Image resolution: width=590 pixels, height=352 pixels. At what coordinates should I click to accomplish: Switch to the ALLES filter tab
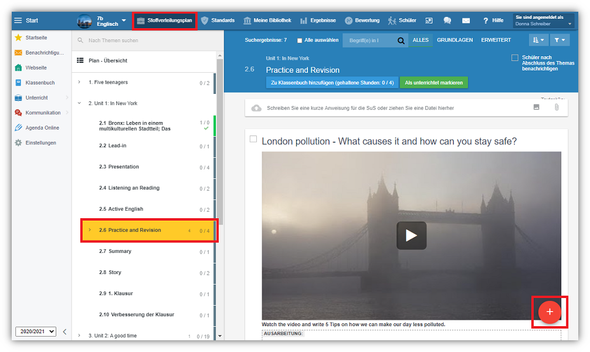click(x=421, y=40)
